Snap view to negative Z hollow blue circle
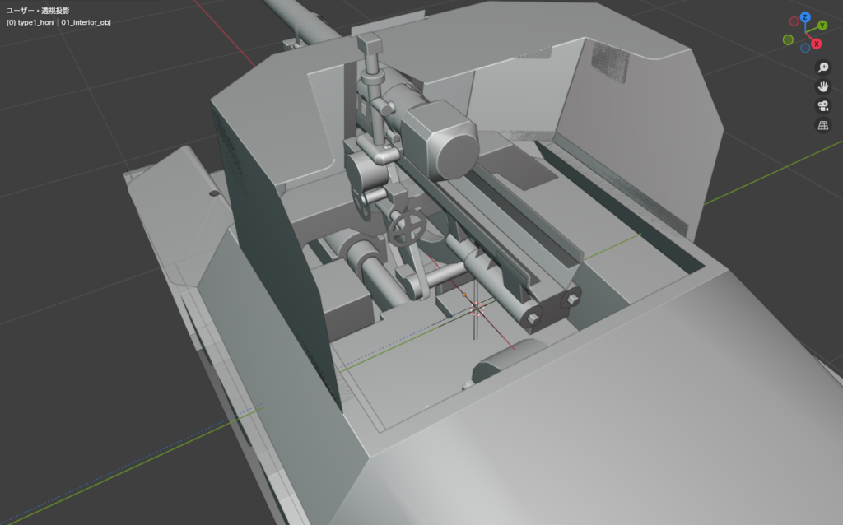 805,47
